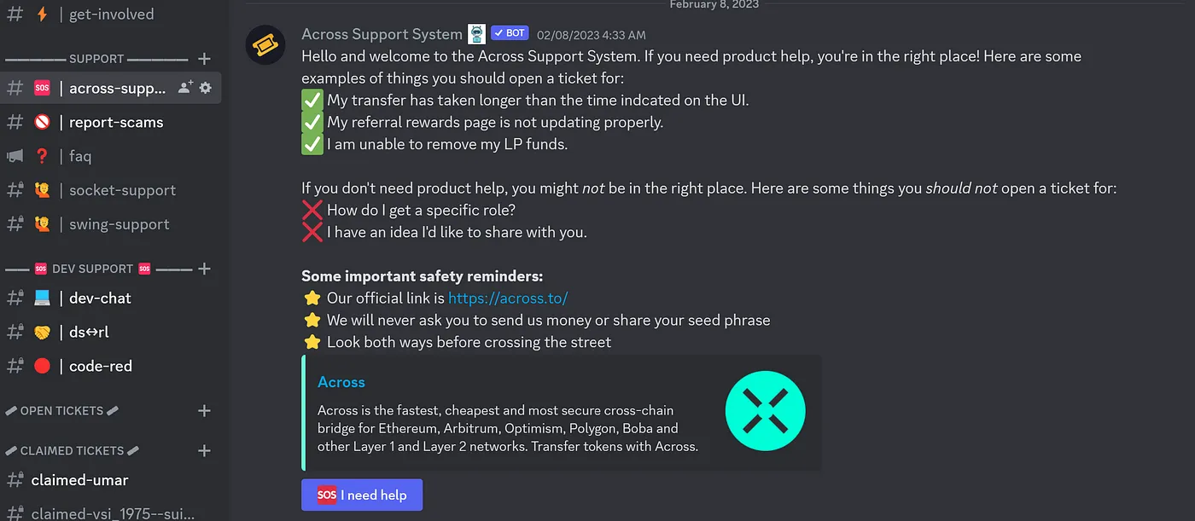Open the https://across.to/ link

[508, 298]
